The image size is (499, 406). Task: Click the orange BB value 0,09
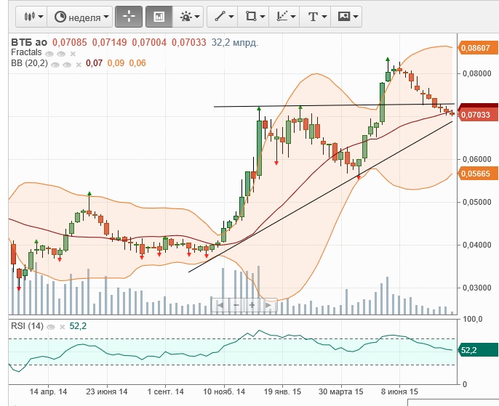116,63
